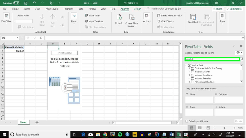Add a new sheet with plus icon

tap(37, 123)
